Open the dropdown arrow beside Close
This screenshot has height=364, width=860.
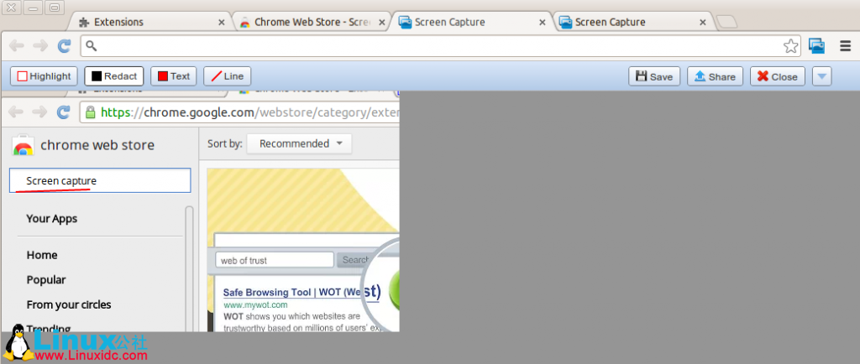[x=821, y=76]
